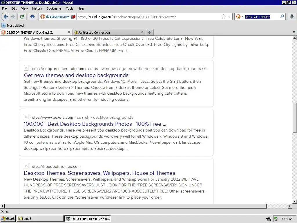
Task: Click the vertical scrollbar up arrow
Action: pyautogui.click(x=295, y=38)
